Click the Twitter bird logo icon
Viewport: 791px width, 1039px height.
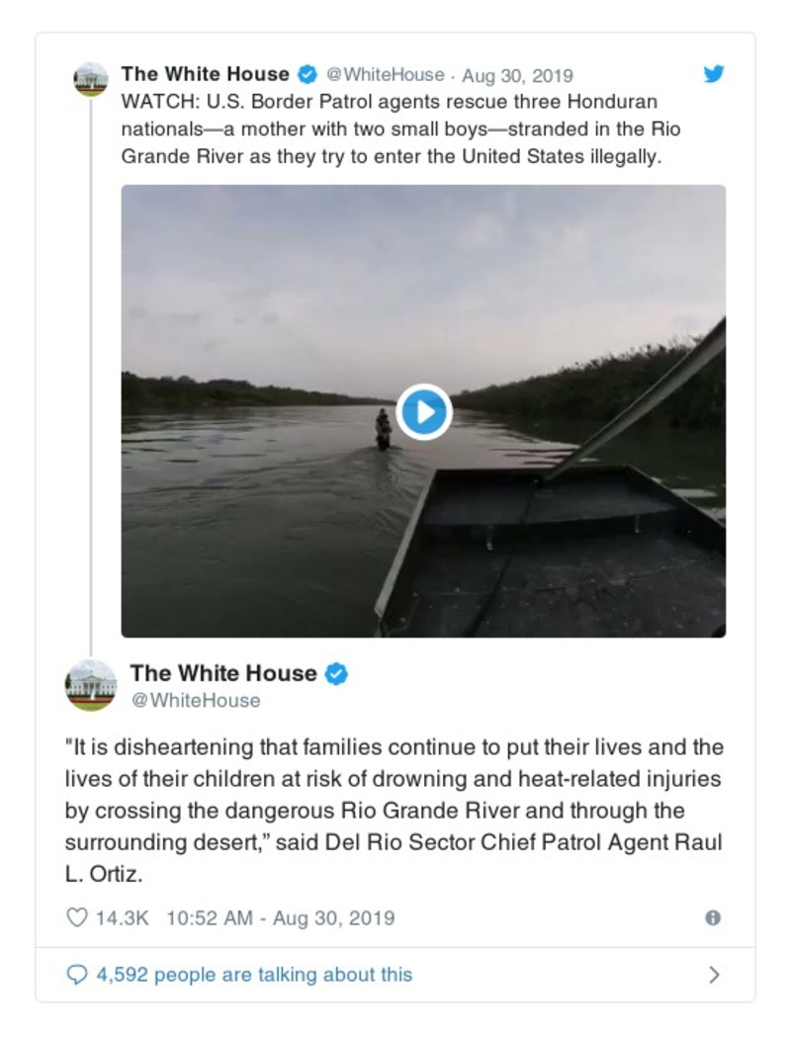click(x=715, y=73)
